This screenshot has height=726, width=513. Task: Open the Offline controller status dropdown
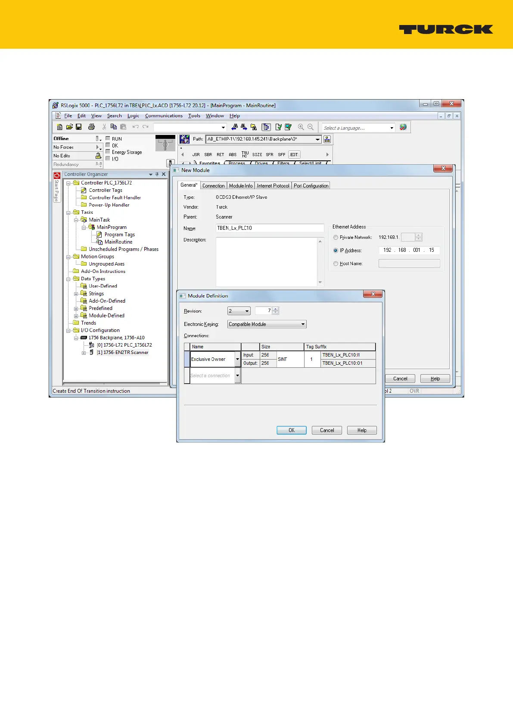tap(99, 139)
